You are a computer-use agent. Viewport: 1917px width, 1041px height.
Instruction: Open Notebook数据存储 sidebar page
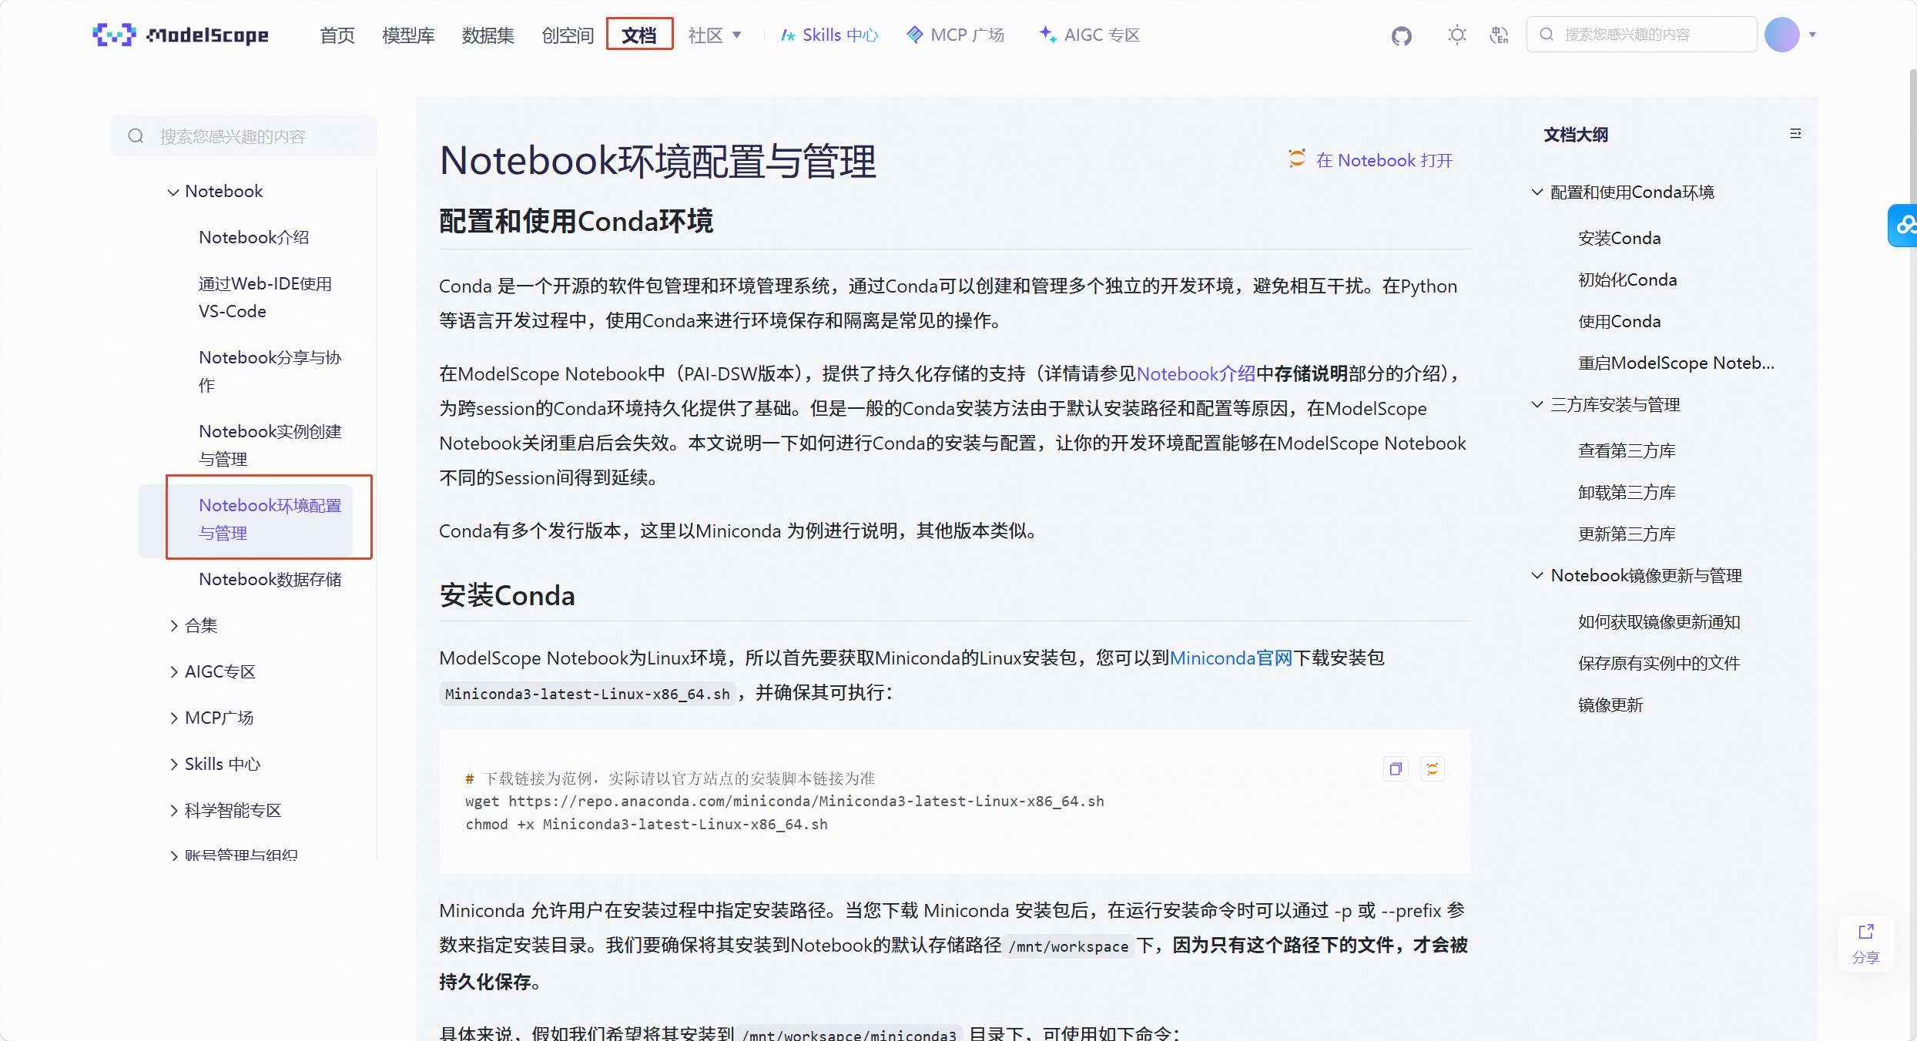pyautogui.click(x=270, y=579)
